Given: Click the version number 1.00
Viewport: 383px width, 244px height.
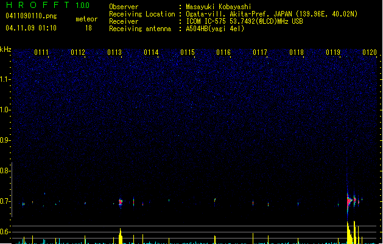Looking at the screenshot, I should tap(83, 5).
